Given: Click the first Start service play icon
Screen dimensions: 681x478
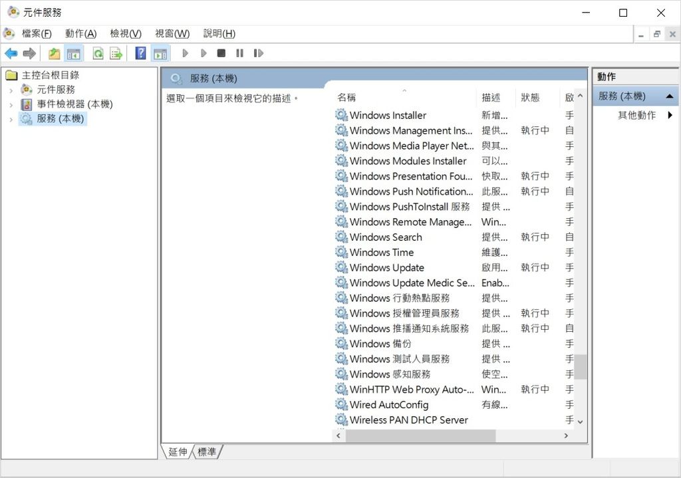Looking at the screenshot, I should [x=186, y=53].
